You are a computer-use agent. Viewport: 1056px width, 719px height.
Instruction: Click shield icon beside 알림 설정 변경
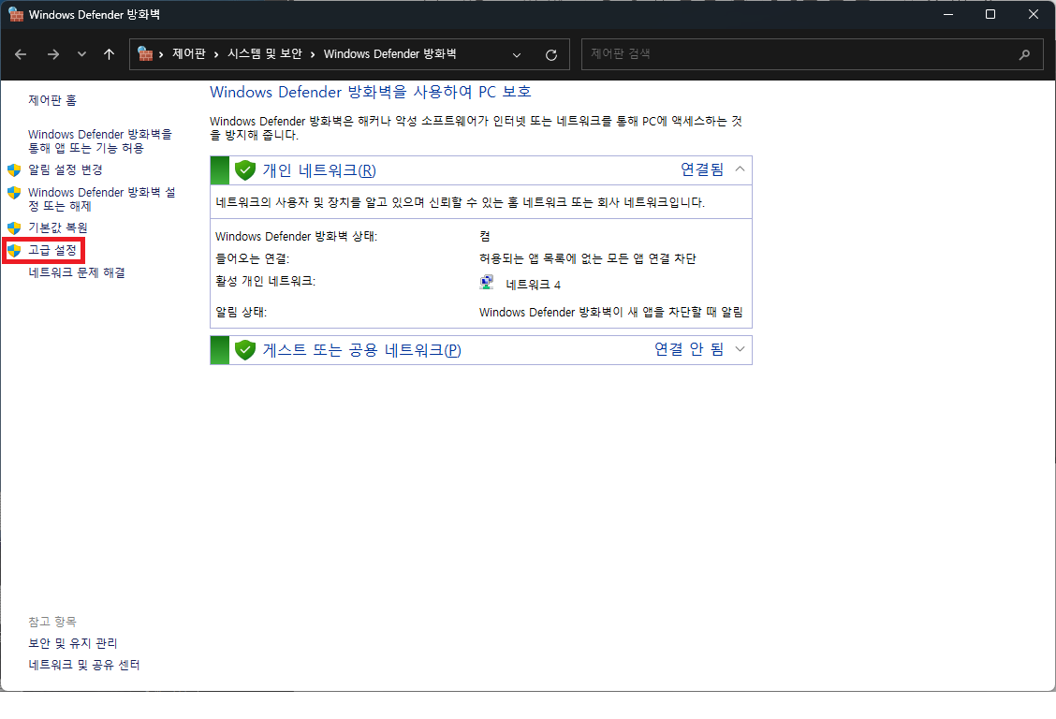coord(14,169)
